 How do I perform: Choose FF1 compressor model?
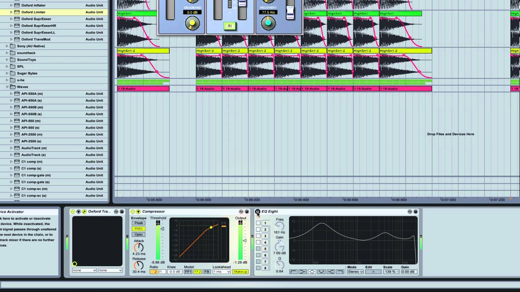188,272
